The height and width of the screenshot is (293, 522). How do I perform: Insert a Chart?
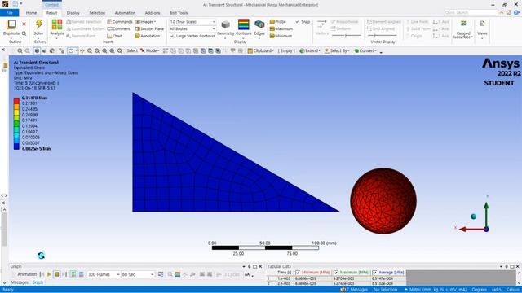coord(115,36)
